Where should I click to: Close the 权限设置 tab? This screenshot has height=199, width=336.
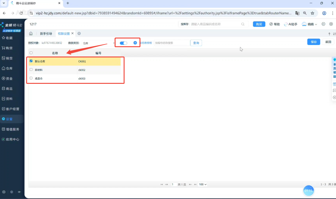pyautogui.click(x=73, y=33)
